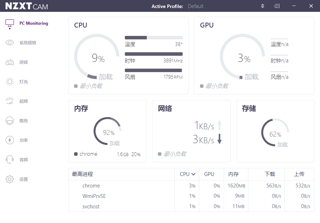This screenshot has height=223, width=320.
Task: Open the 设置 gear icon
Action: (x=10, y=179)
